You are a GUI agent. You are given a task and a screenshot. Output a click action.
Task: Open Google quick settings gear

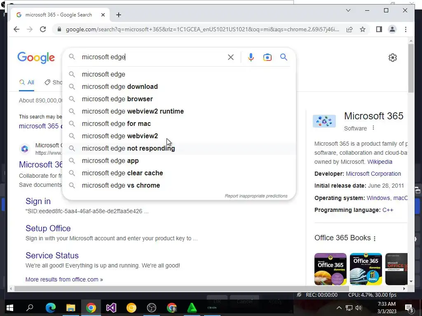point(393,58)
